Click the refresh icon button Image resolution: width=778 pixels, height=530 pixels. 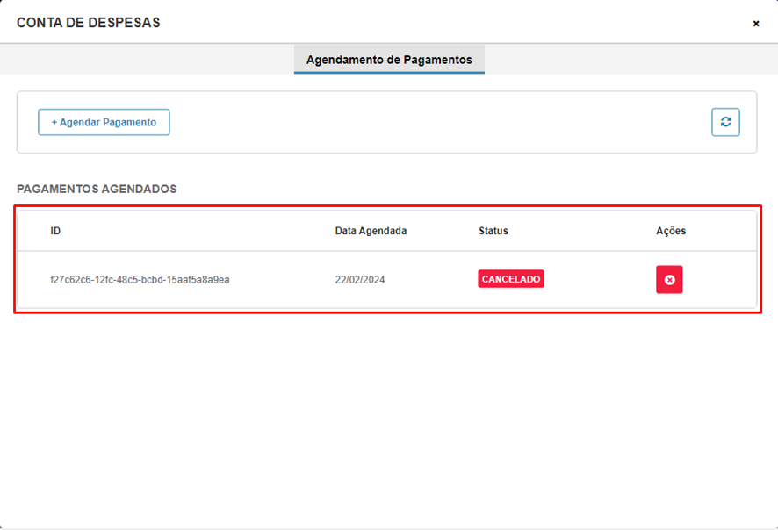725,122
